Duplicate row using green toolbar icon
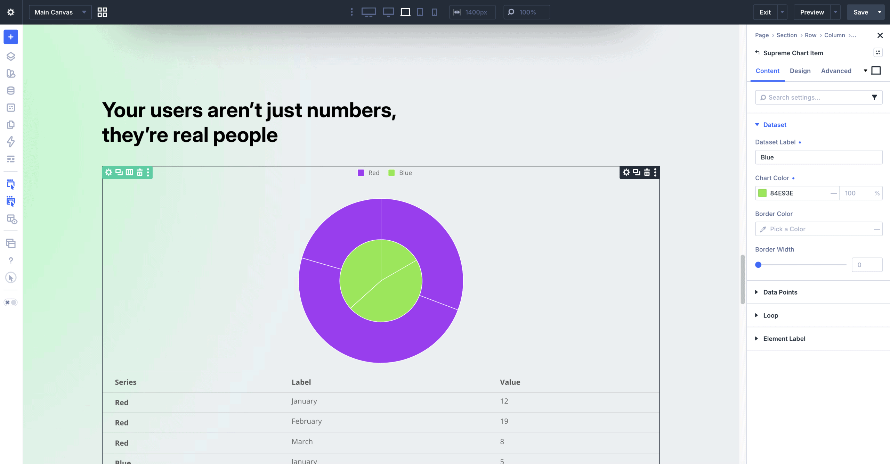890x464 pixels. (119, 172)
